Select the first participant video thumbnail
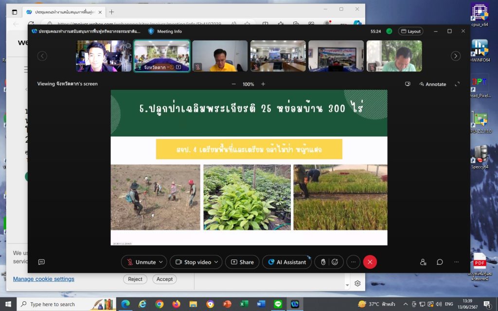498x311 pixels. [x=104, y=56]
